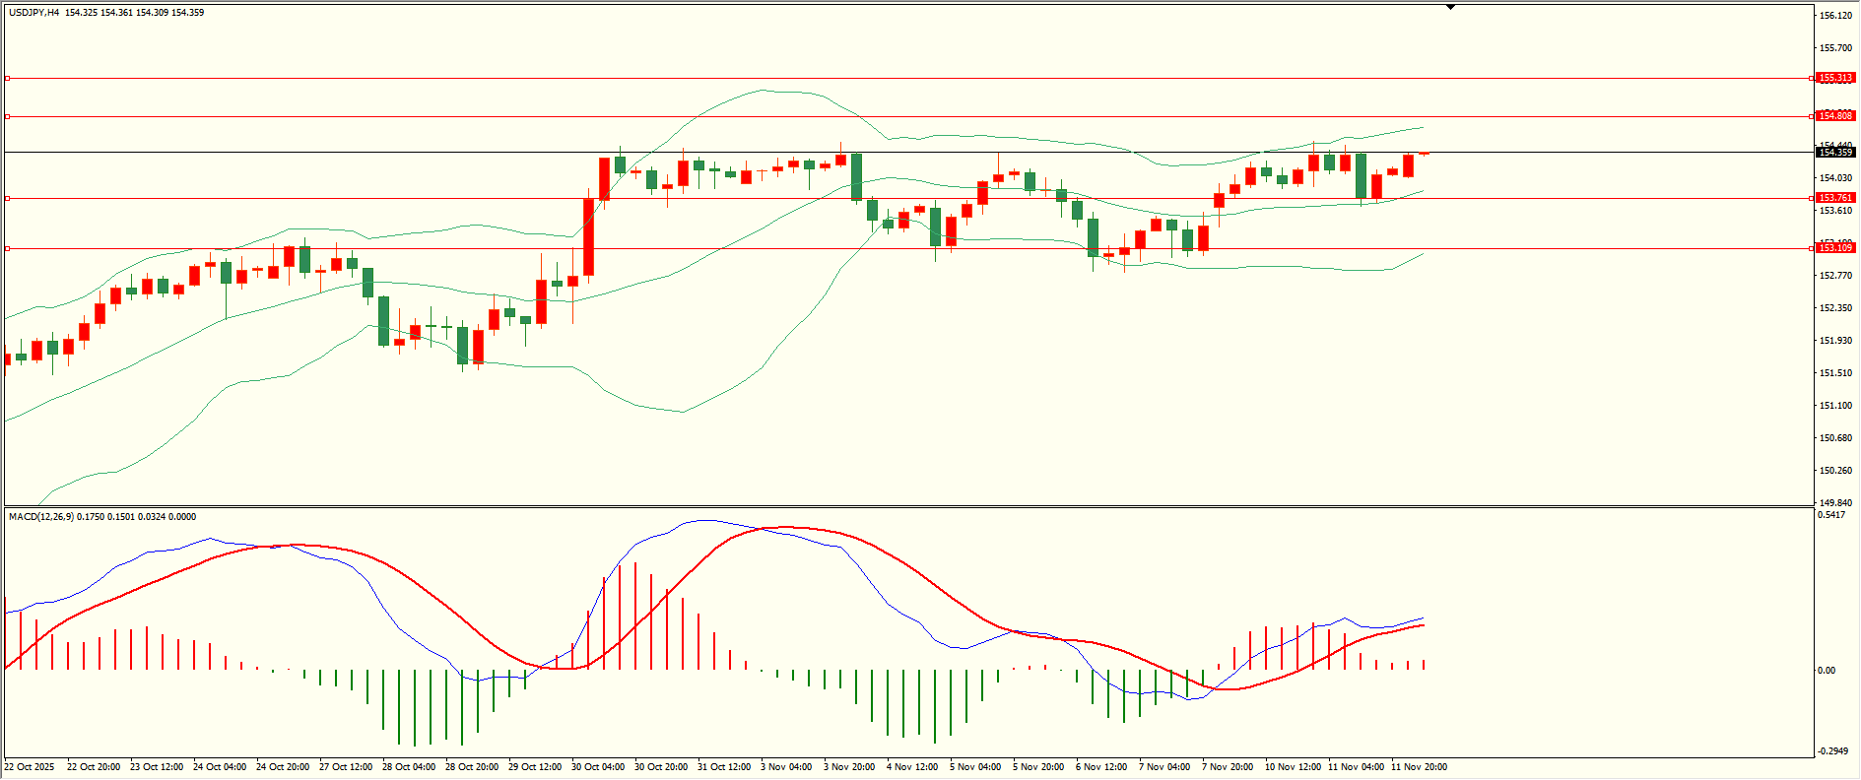The image size is (1861, 780).
Task: Click the 0.00 level on MACD scale
Action: pos(1827,671)
